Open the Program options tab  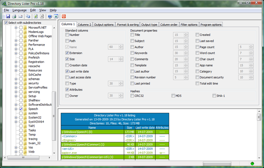[211, 25]
